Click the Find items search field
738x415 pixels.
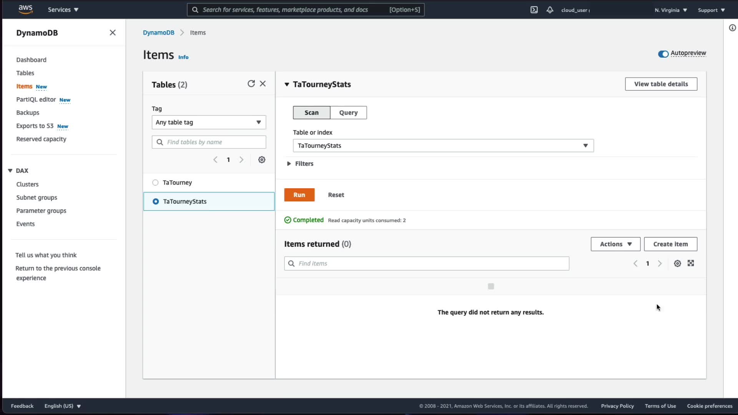[x=427, y=264]
